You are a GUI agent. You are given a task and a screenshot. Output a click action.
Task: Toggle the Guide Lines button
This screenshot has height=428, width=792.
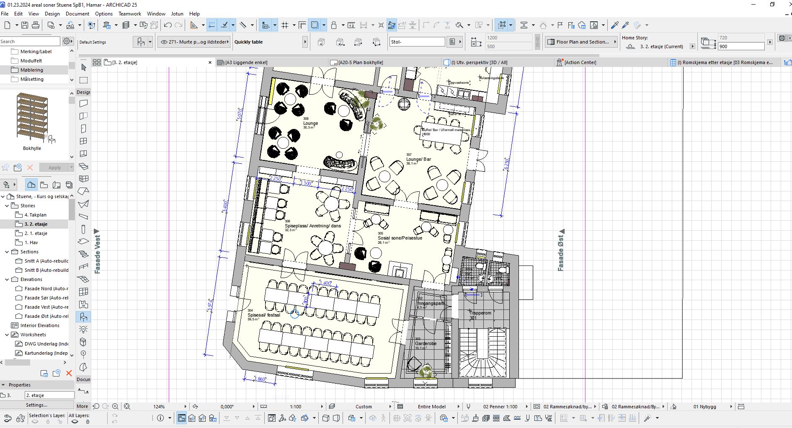pyautogui.click(x=212, y=26)
